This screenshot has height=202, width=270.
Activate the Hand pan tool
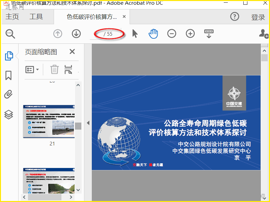pyautogui.click(x=153, y=34)
